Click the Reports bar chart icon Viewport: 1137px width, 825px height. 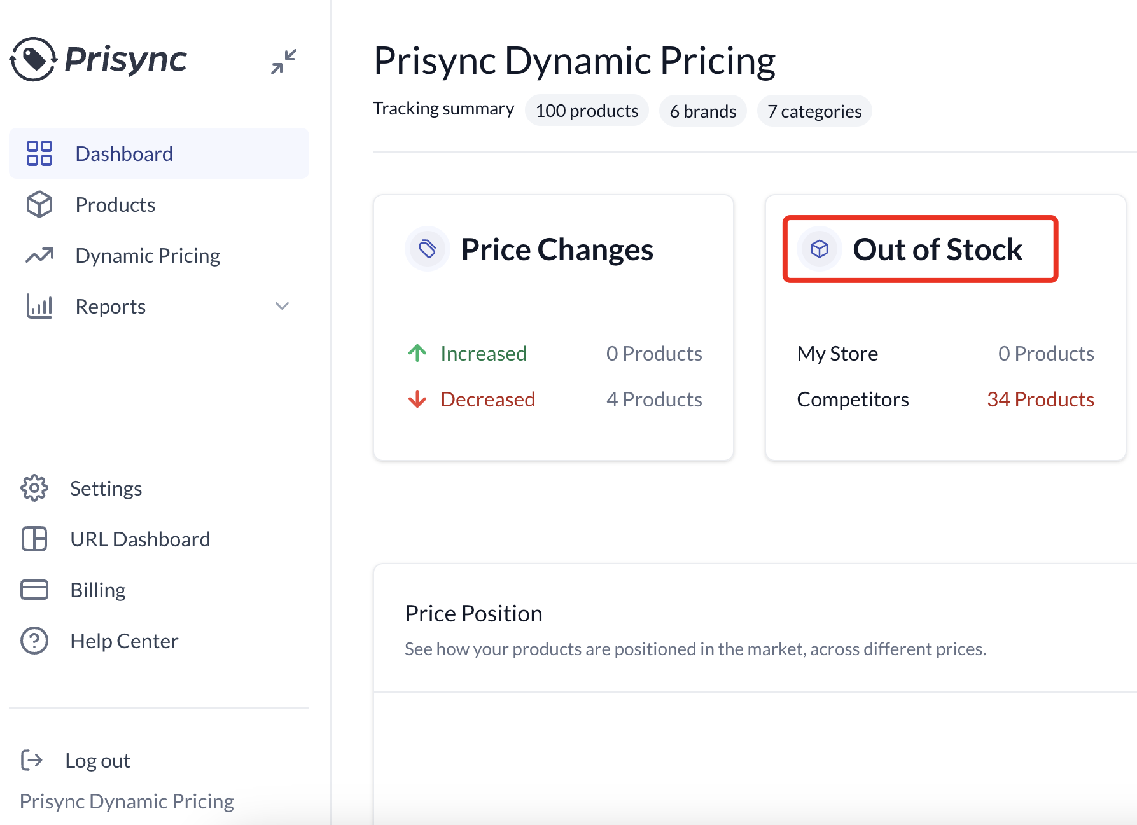click(x=39, y=306)
